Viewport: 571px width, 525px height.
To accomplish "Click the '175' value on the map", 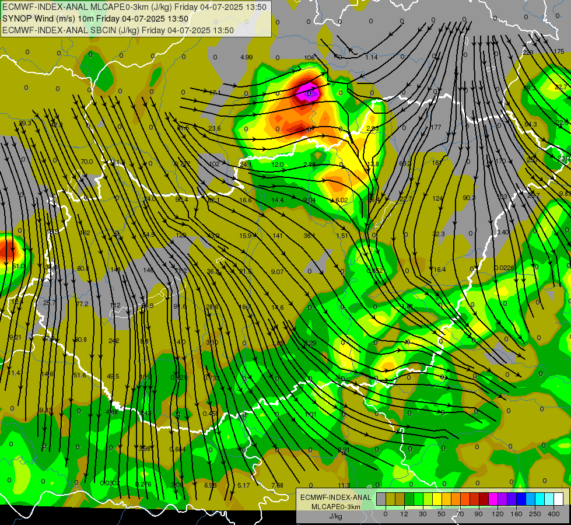I will pos(559,52).
